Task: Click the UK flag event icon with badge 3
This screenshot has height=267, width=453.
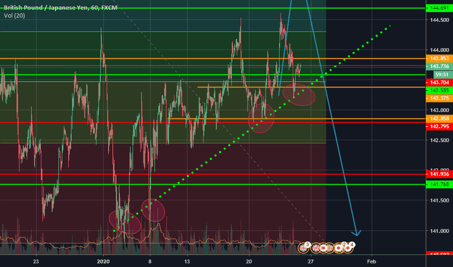Action: point(303,248)
